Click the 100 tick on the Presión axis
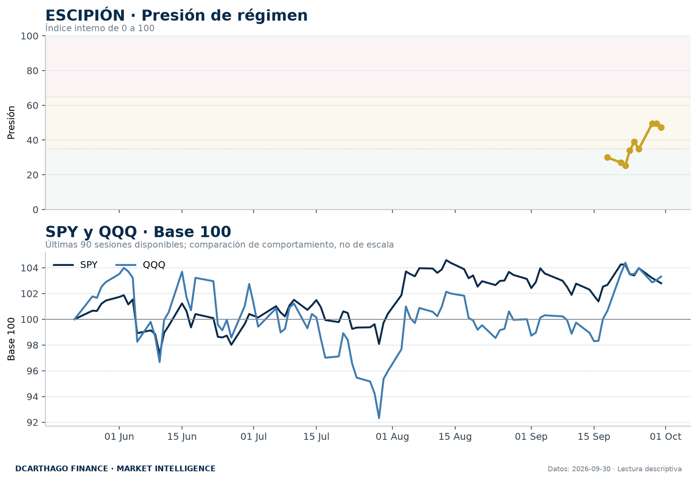697x480 pixels. tap(30, 36)
